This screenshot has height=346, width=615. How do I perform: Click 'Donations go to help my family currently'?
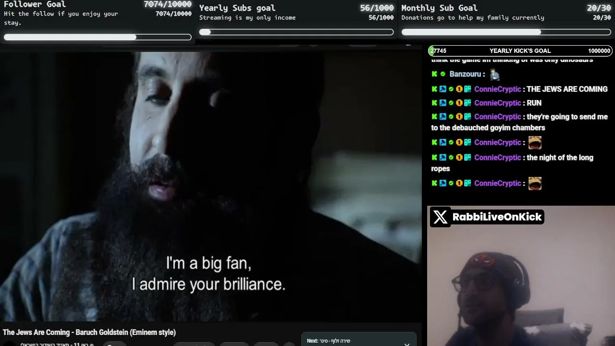473,18
